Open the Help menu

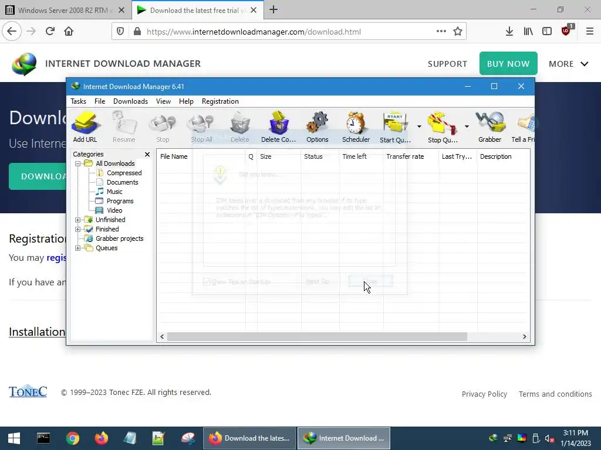(x=186, y=101)
